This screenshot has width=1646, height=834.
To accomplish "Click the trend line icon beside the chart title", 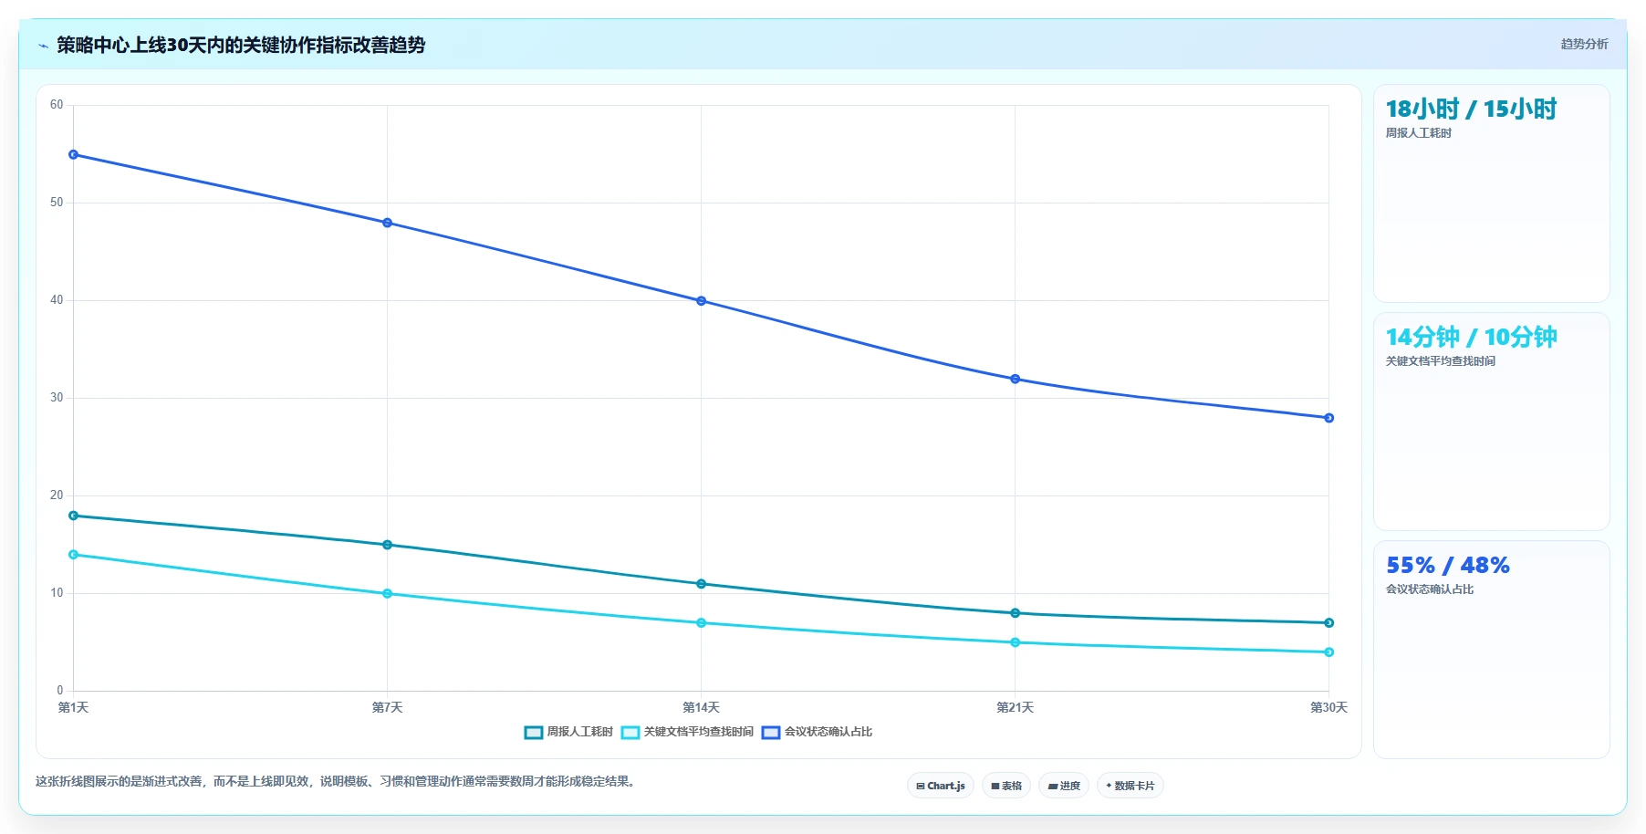I will 43,46.
